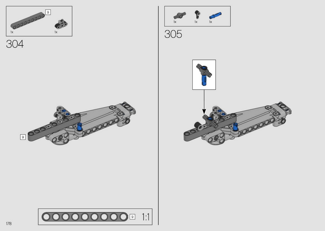Click the step number 304
The width and height of the screenshot is (325, 231).
15,44
